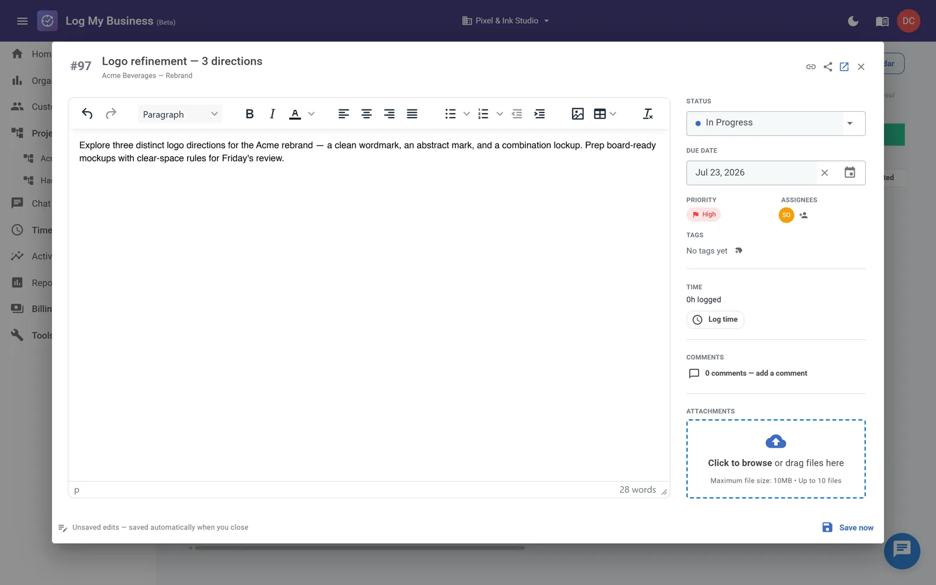
Task: Toggle italic formatting
Action: 272,114
